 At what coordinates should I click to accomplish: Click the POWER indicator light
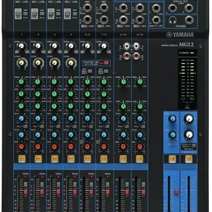click(192, 53)
